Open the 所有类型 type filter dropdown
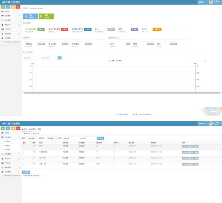 (32, 138)
